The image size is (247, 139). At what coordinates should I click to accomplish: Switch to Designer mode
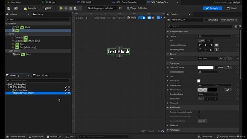(212, 8)
